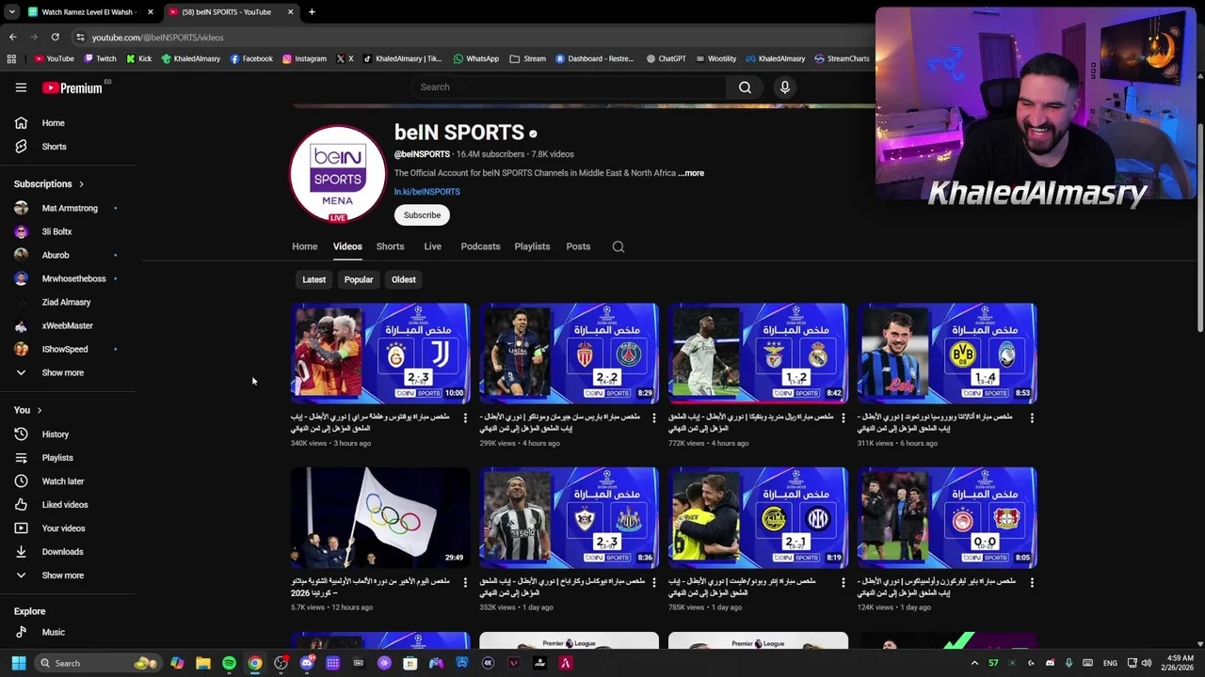Play the Newcastle 2-3 highlight thumbnail

coord(569,518)
